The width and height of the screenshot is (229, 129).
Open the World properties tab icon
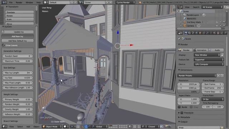[196, 33]
